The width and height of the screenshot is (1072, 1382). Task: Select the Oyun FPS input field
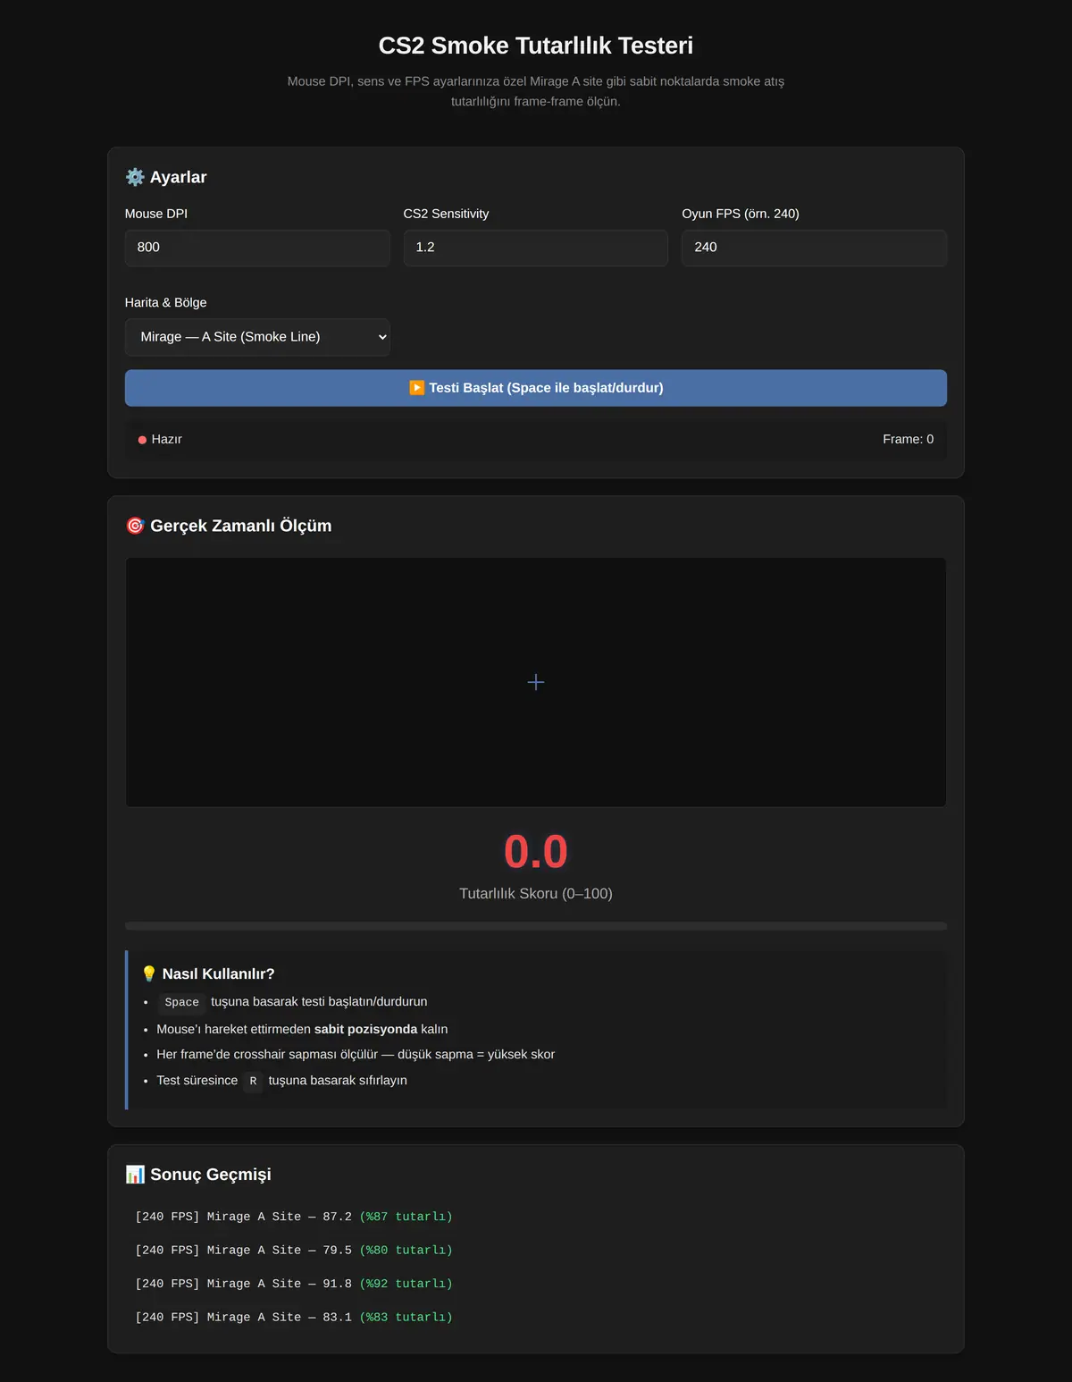tap(814, 248)
